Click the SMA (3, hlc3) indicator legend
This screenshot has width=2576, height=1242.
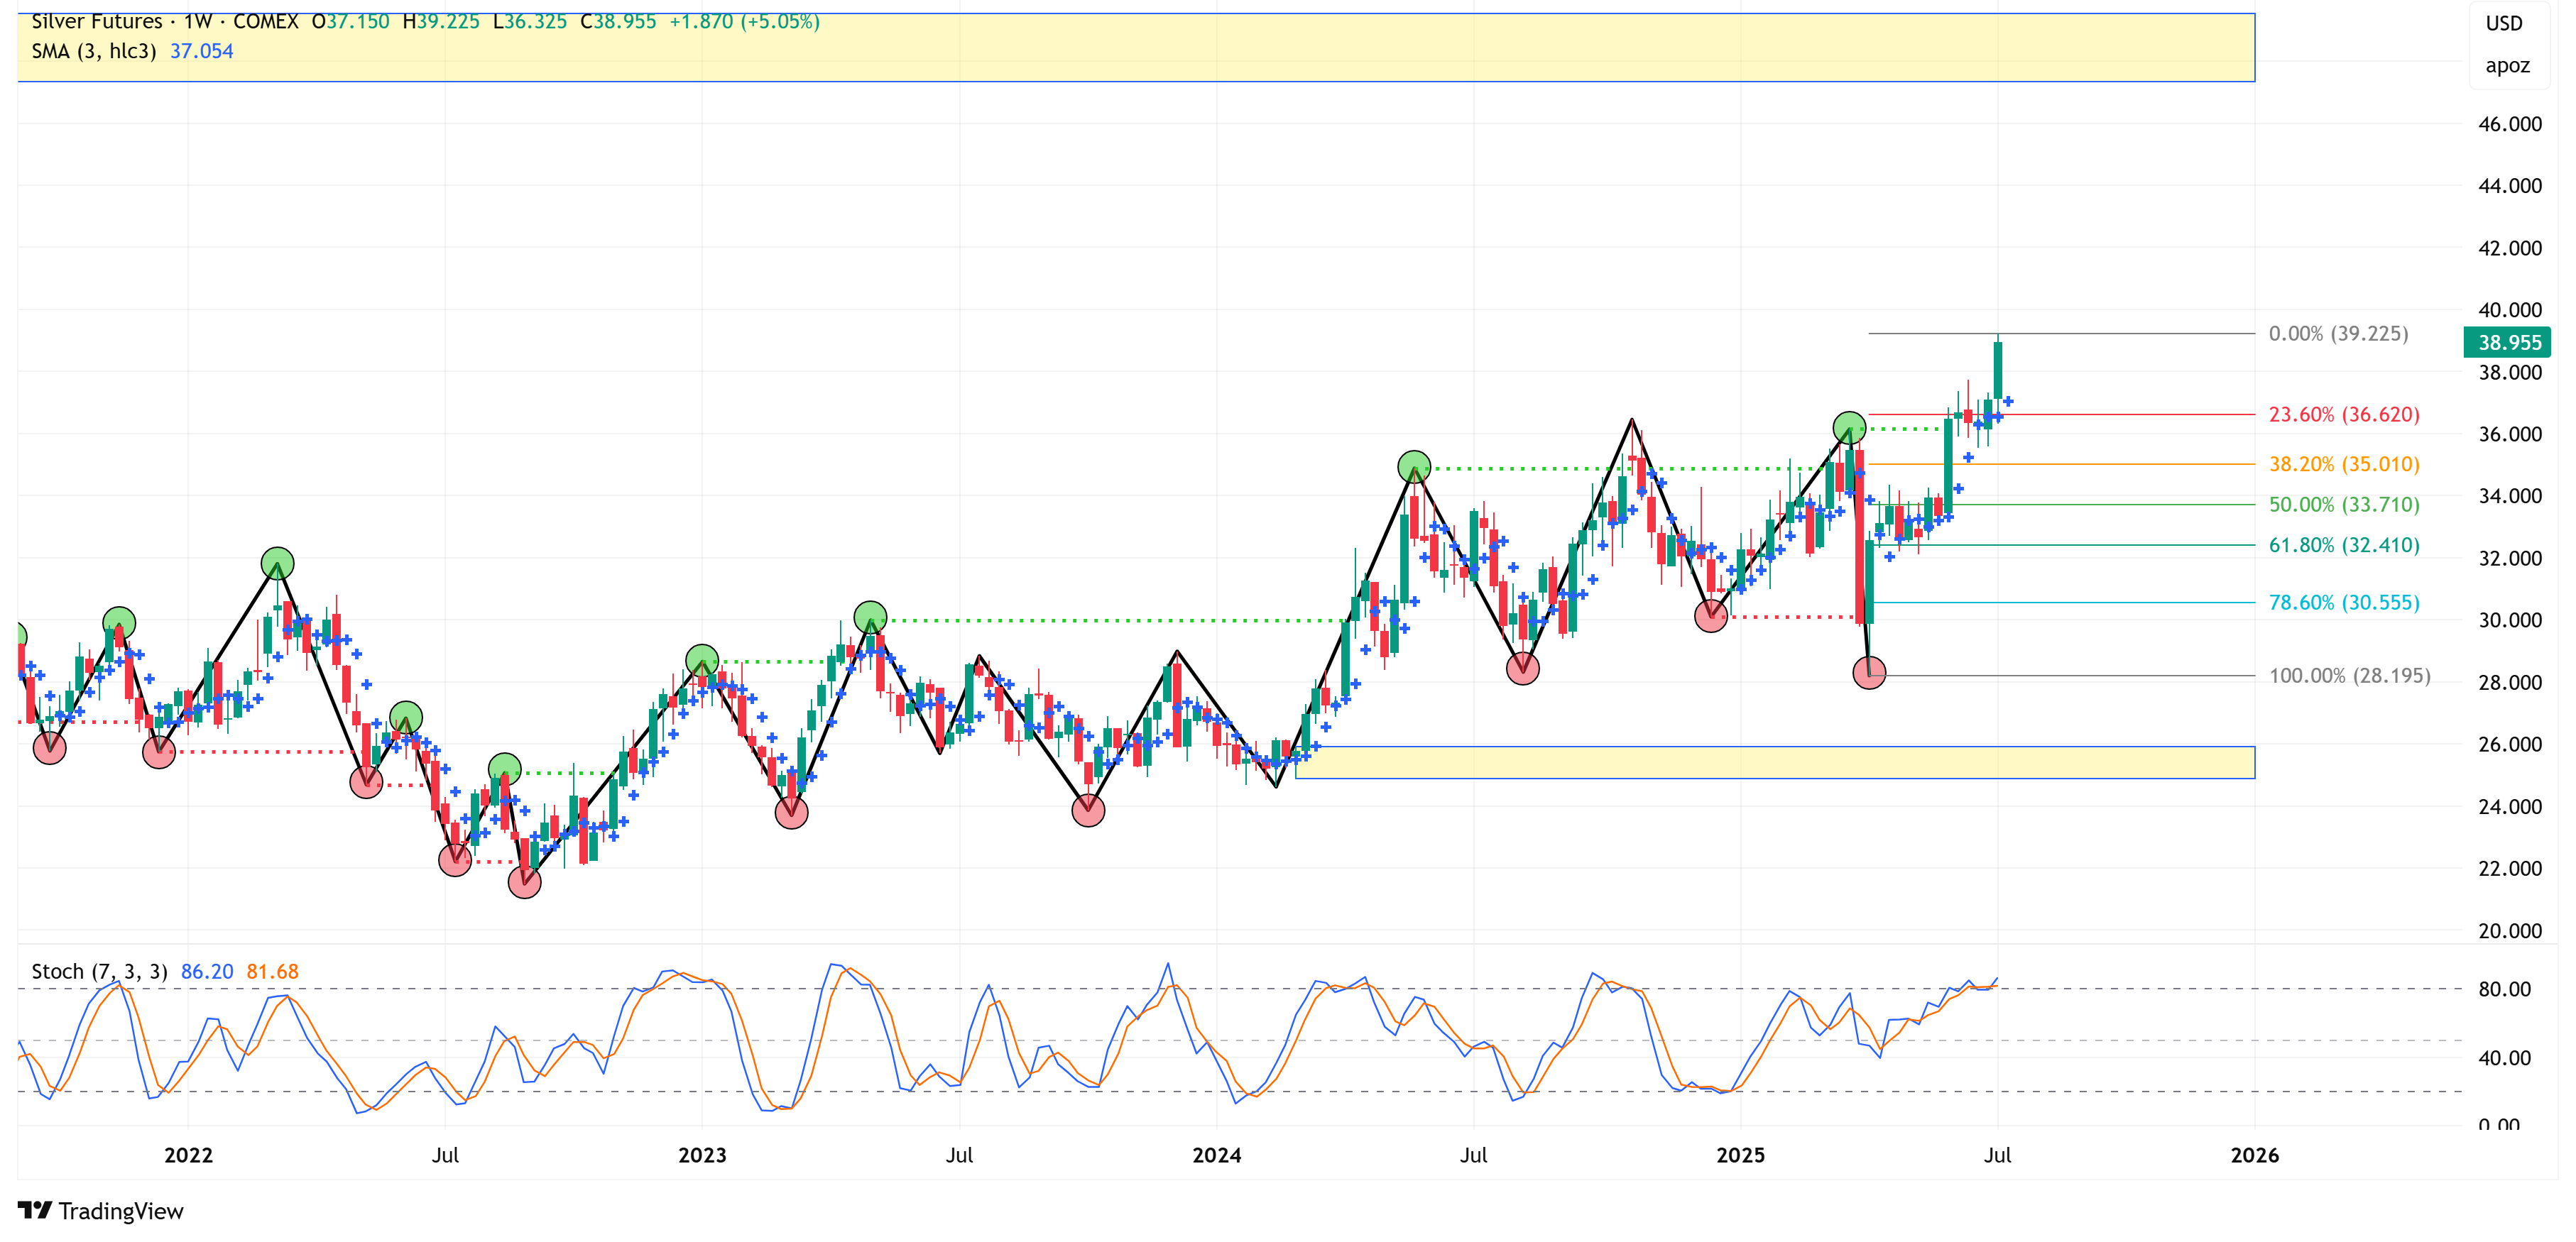(x=94, y=51)
